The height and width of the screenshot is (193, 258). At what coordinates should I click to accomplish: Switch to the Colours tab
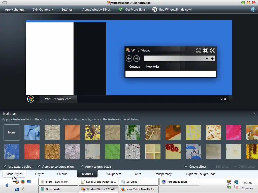pos(62,174)
